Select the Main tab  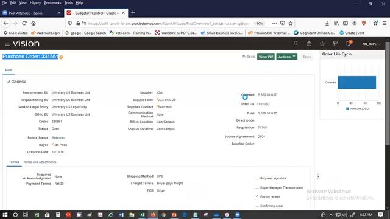click(9, 70)
